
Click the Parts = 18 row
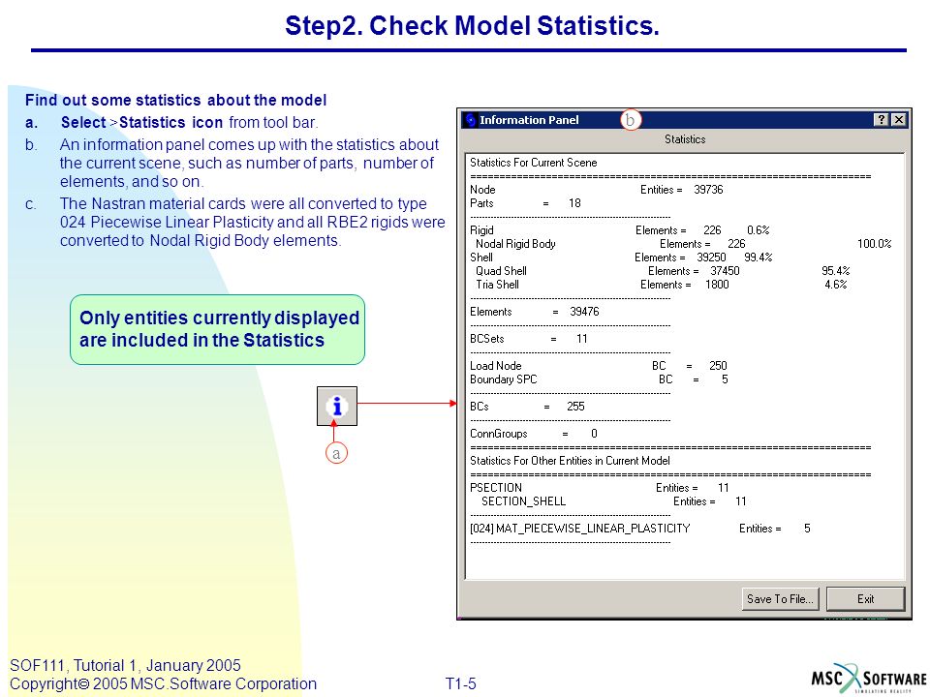(x=525, y=203)
